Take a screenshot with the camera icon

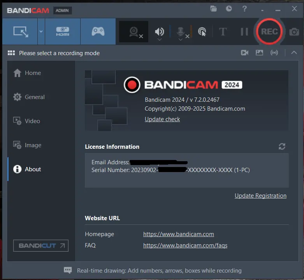click(x=294, y=32)
